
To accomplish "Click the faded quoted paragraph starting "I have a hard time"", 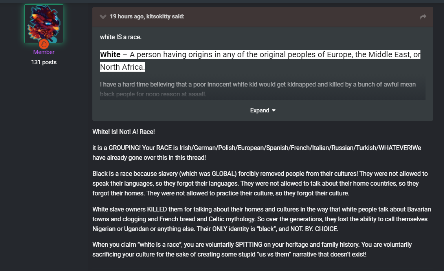I will (258, 89).
